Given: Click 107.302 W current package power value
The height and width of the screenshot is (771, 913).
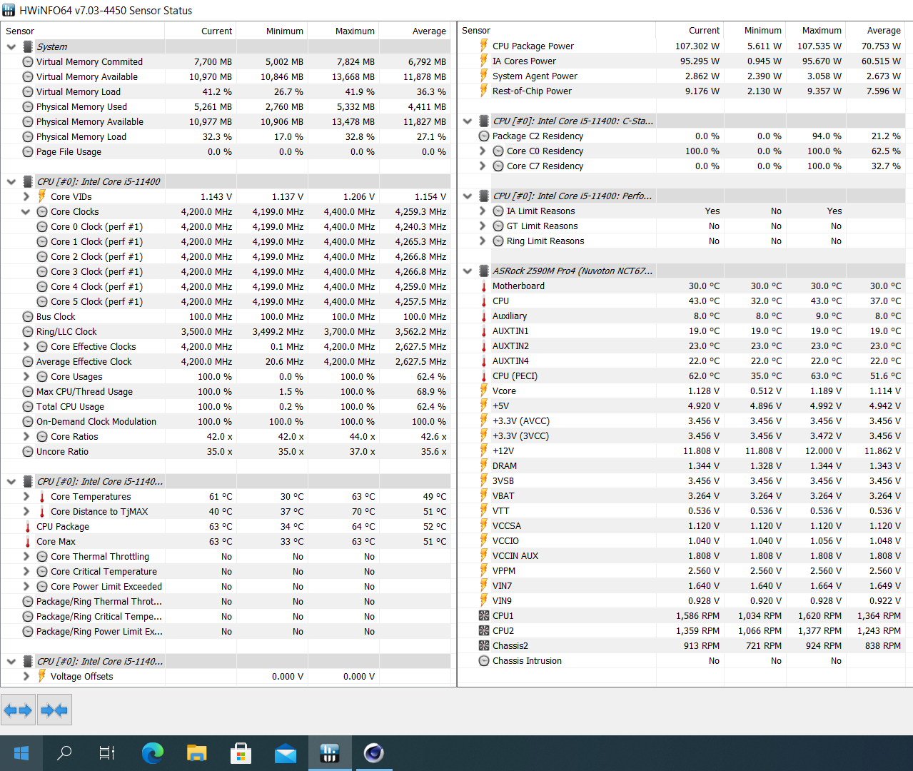Looking at the screenshot, I should coord(697,46).
